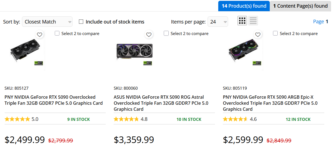View the 4.6 star rating for the PNY Epic-X

[x=240, y=119]
